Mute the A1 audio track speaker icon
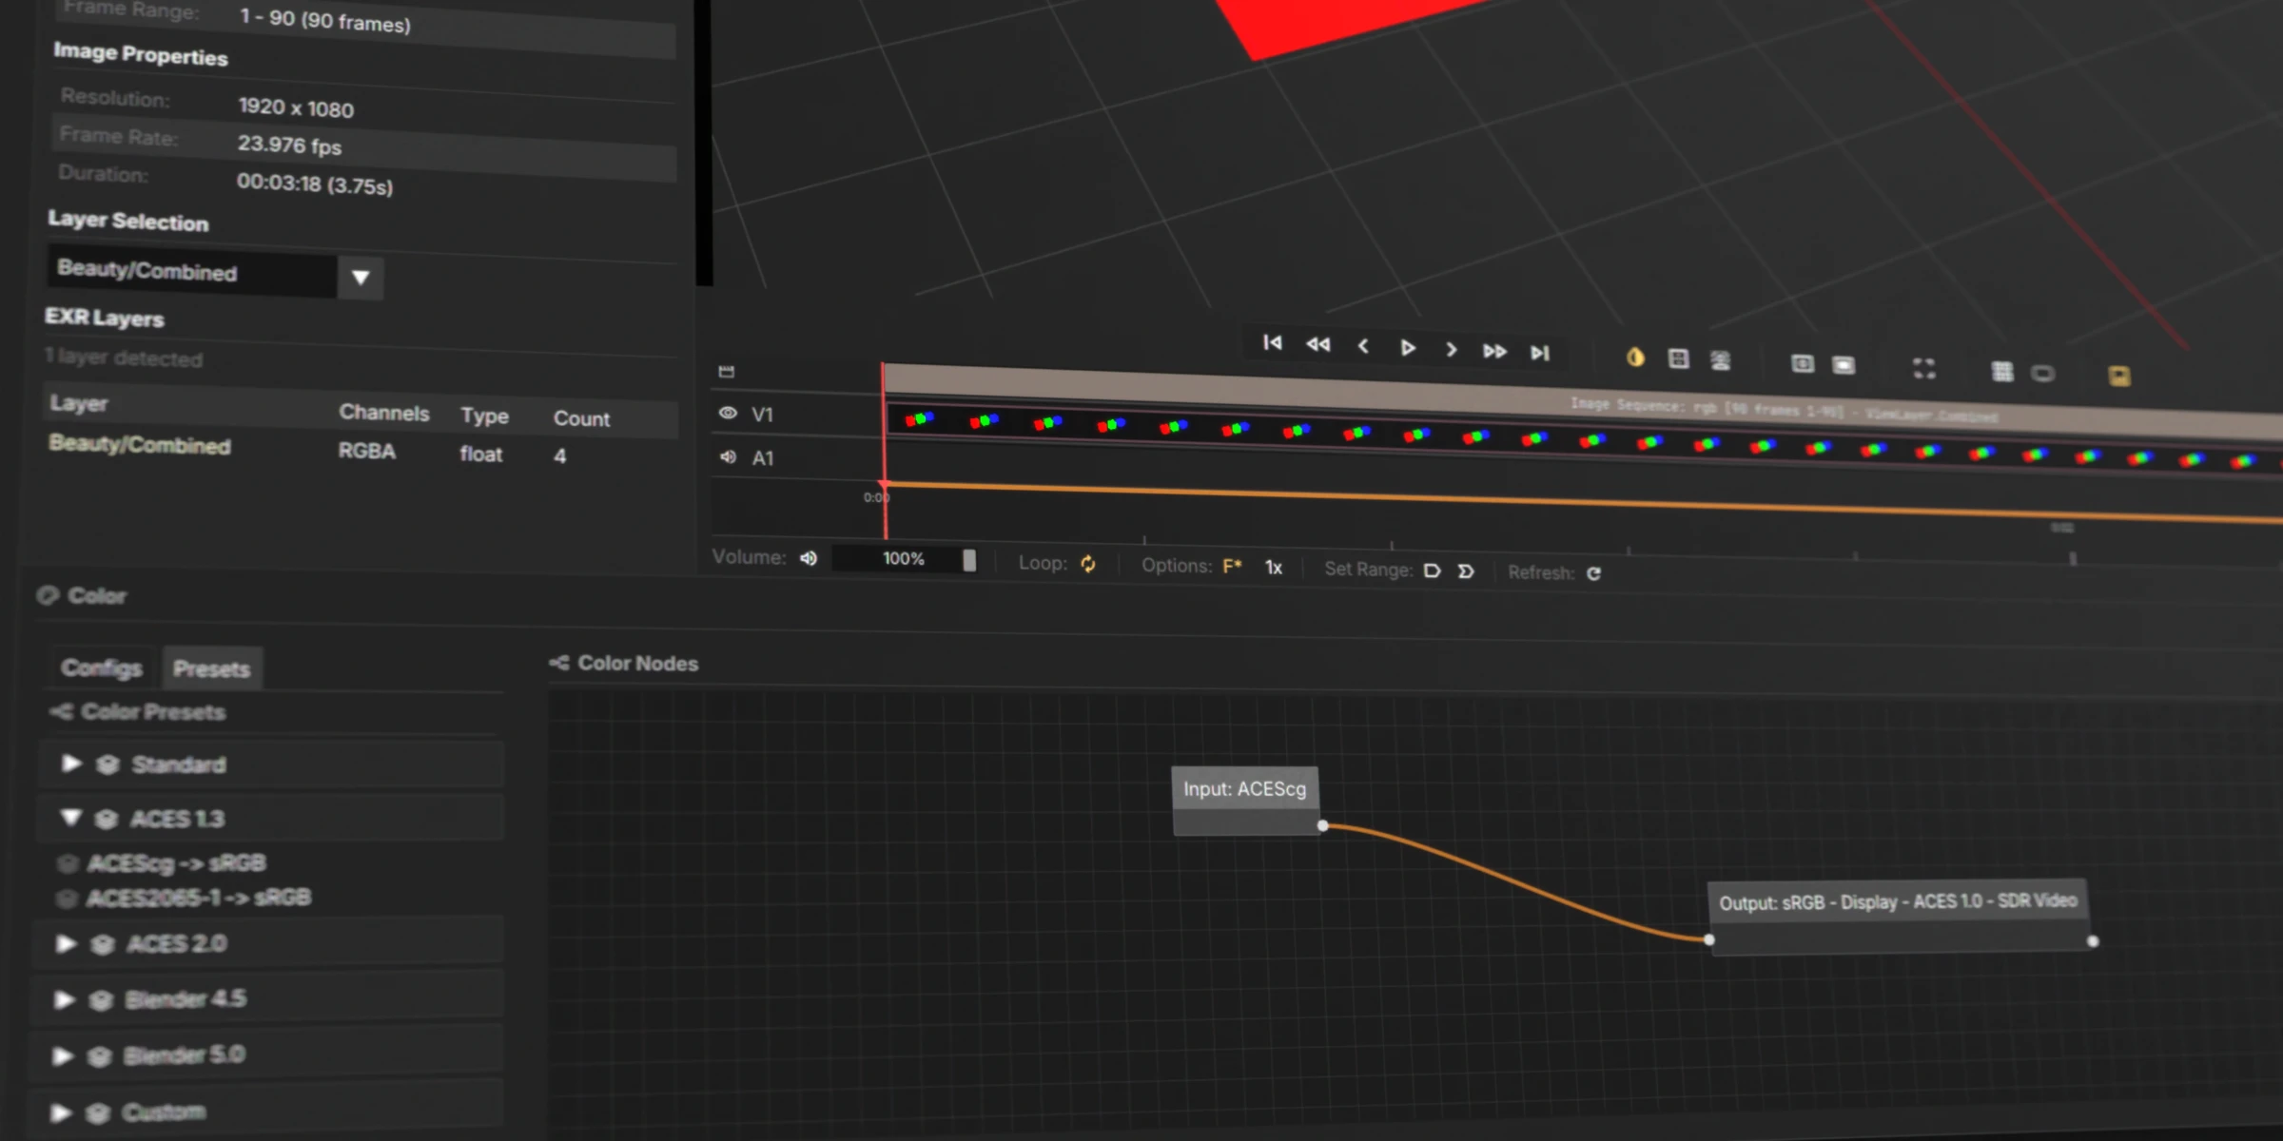This screenshot has width=2283, height=1141. [x=728, y=457]
